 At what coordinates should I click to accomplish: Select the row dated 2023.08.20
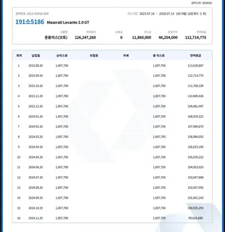point(112,65)
